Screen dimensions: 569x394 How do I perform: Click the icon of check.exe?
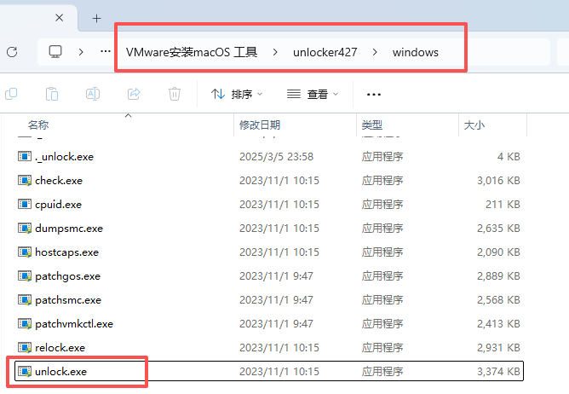tap(25, 181)
